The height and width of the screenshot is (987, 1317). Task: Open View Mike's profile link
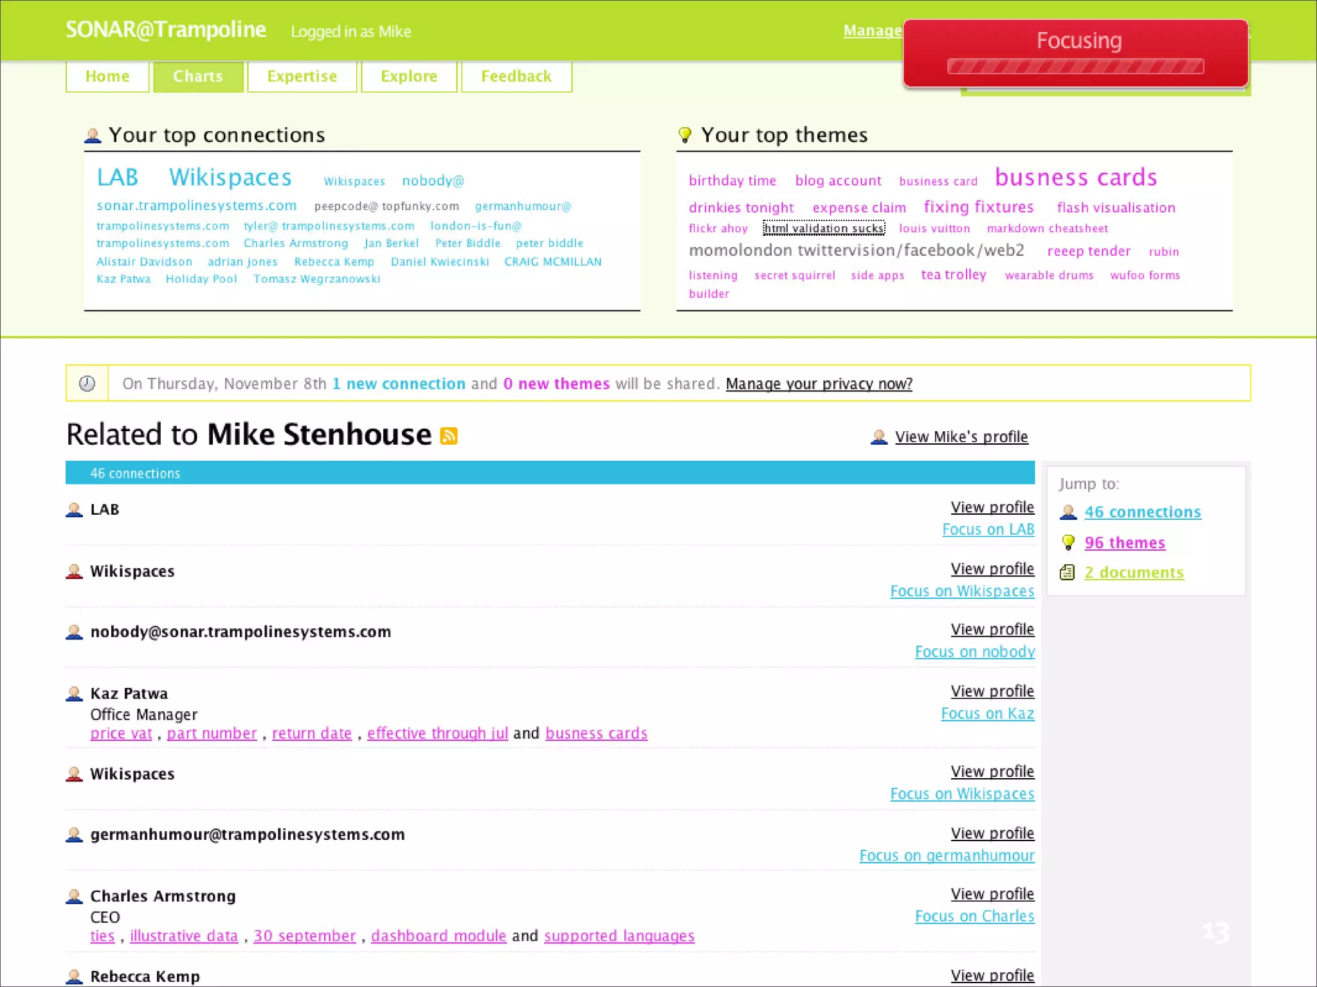tap(961, 437)
